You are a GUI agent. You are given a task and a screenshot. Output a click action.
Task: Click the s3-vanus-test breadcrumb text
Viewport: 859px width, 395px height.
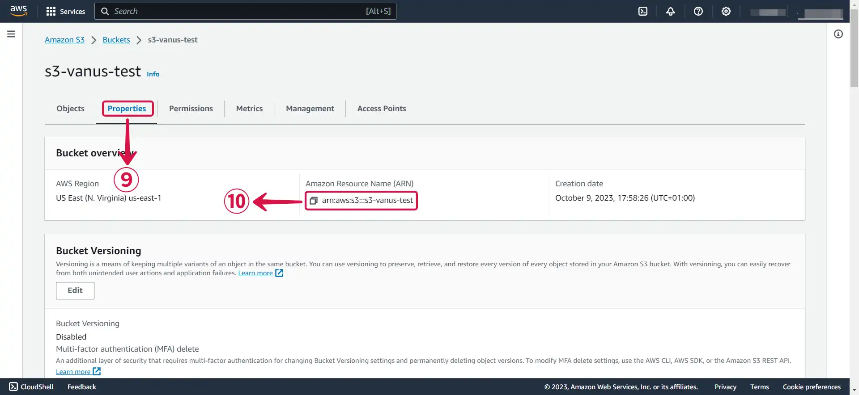pyautogui.click(x=173, y=40)
